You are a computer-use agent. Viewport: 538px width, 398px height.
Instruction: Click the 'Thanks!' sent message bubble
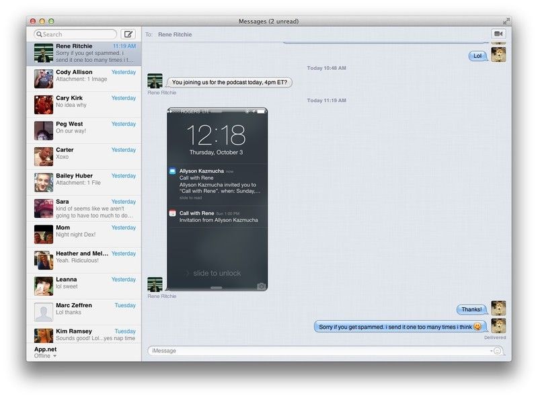472,309
